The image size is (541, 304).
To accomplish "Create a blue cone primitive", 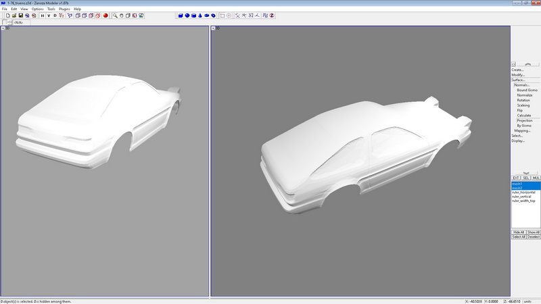I will tap(199, 15).
